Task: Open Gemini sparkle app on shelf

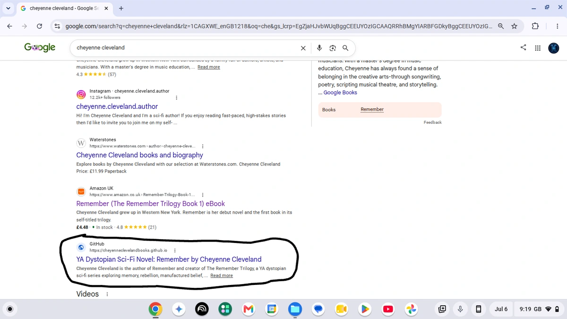Action: (179, 309)
